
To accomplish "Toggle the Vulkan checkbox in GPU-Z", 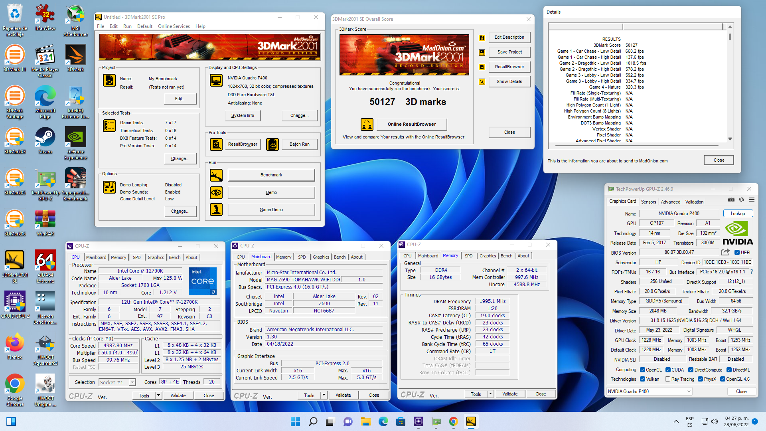I will (x=642, y=379).
